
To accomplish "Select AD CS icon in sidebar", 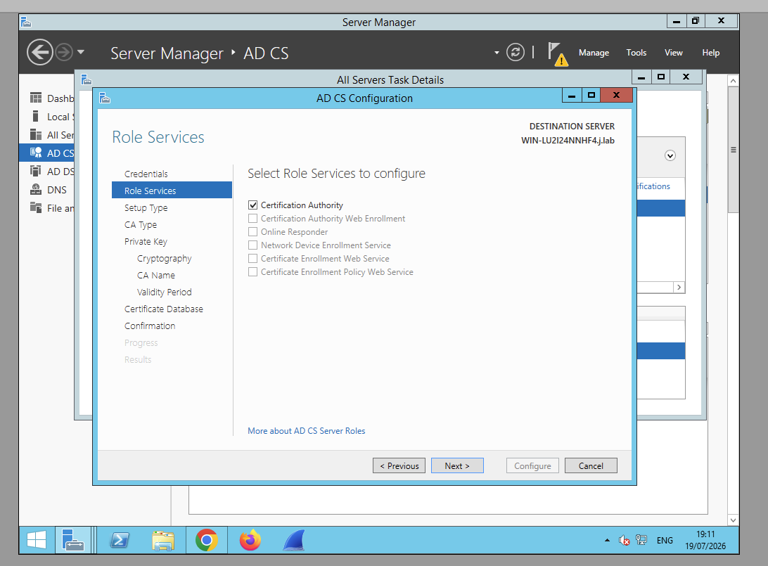I will pyautogui.click(x=36, y=153).
